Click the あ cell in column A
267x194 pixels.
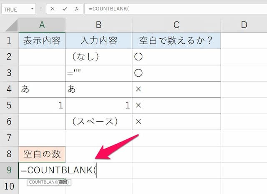(42, 89)
